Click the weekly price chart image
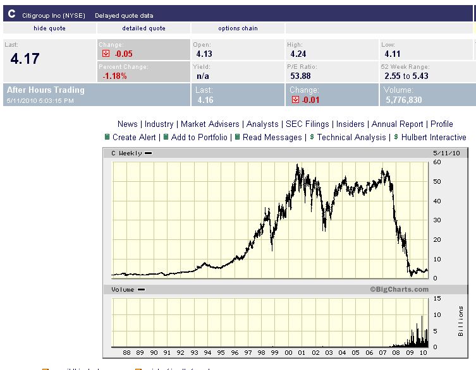 (270, 220)
